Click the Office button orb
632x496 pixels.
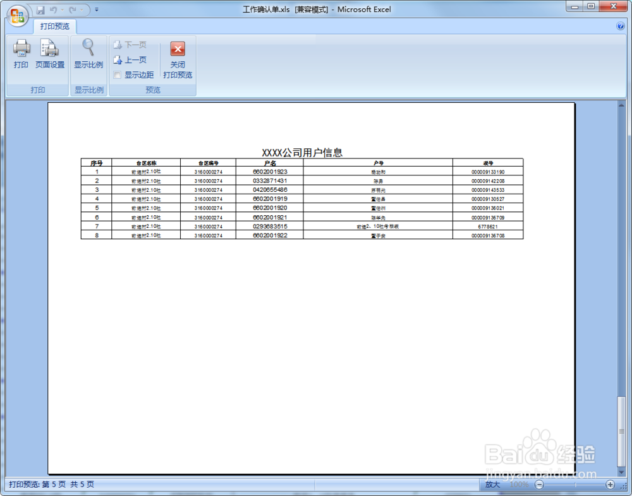click(x=17, y=16)
